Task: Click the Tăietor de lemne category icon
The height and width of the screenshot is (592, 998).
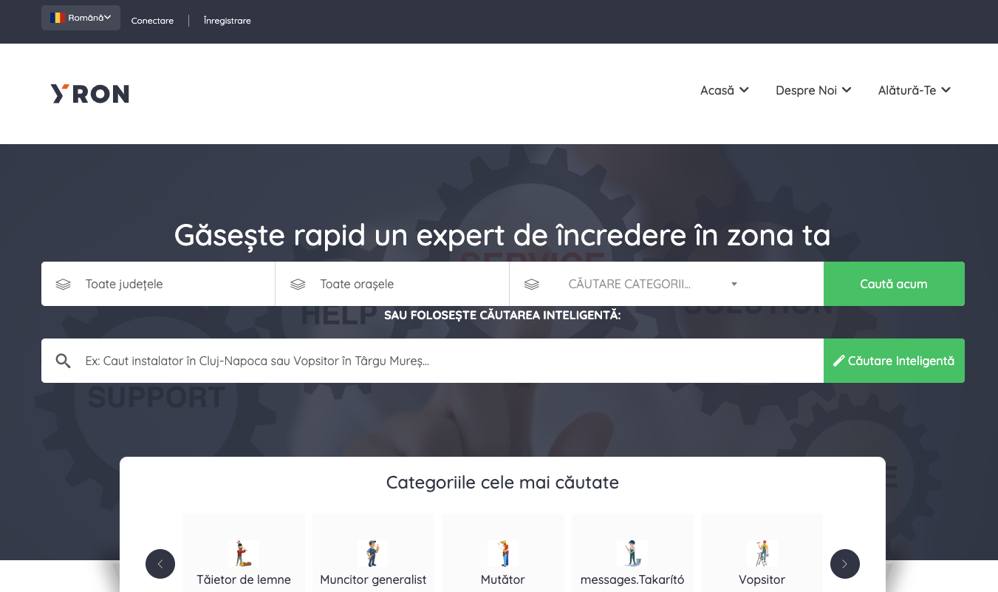Action: 244,553
